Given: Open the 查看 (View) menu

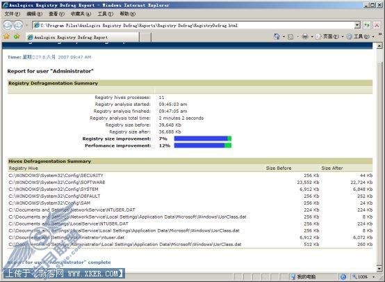Looking at the screenshot, I should coord(56,14).
